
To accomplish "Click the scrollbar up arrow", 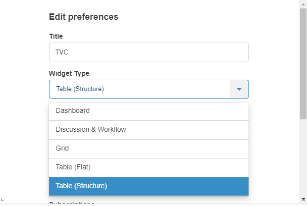I will (x=303, y=4).
